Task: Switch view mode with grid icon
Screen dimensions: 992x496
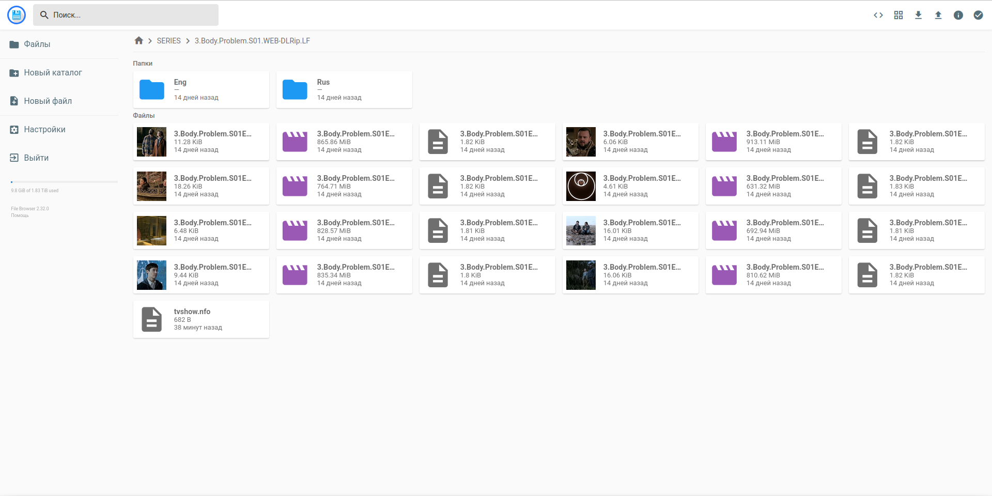Action: tap(898, 15)
